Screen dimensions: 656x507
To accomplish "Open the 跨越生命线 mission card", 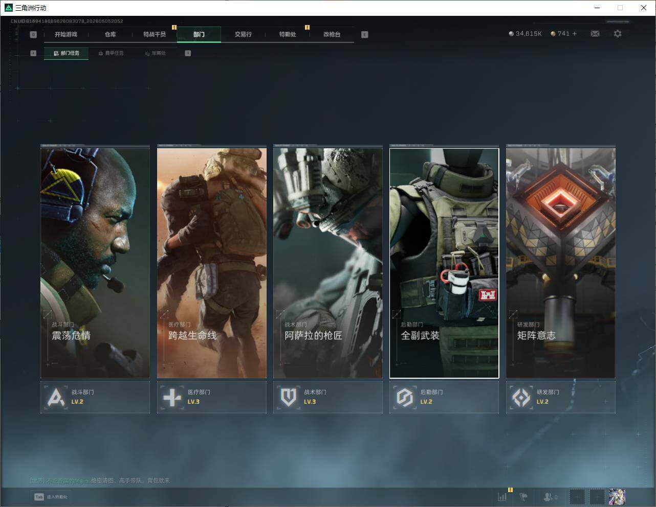I will [x=212, y=263].
